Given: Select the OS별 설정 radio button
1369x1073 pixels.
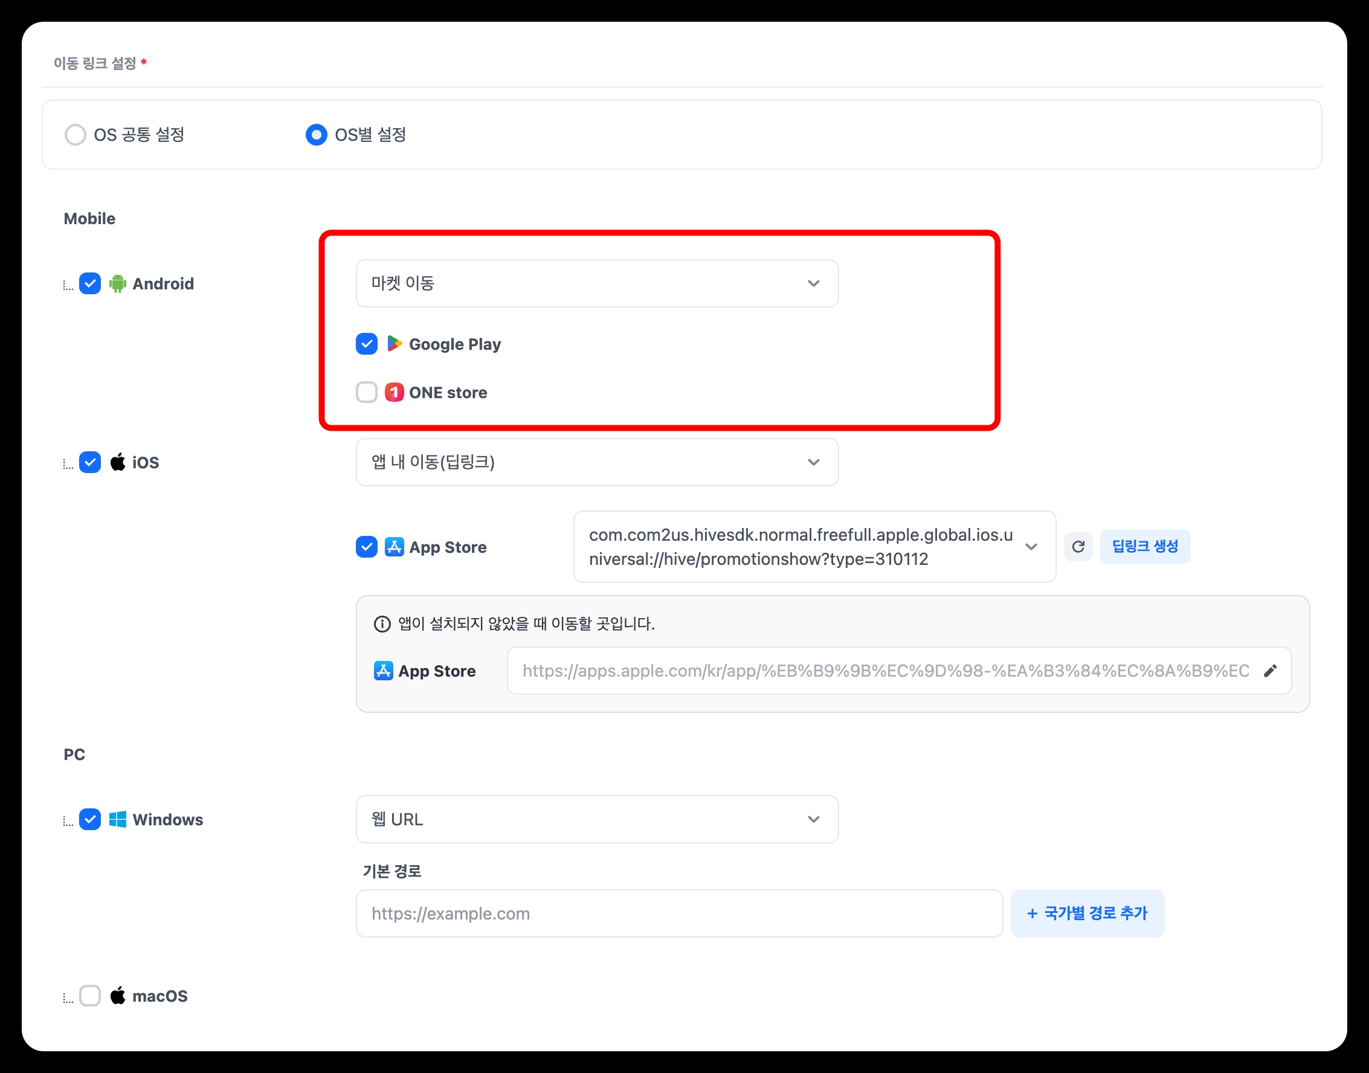Looking at the screenshot, I should [317, 135].
